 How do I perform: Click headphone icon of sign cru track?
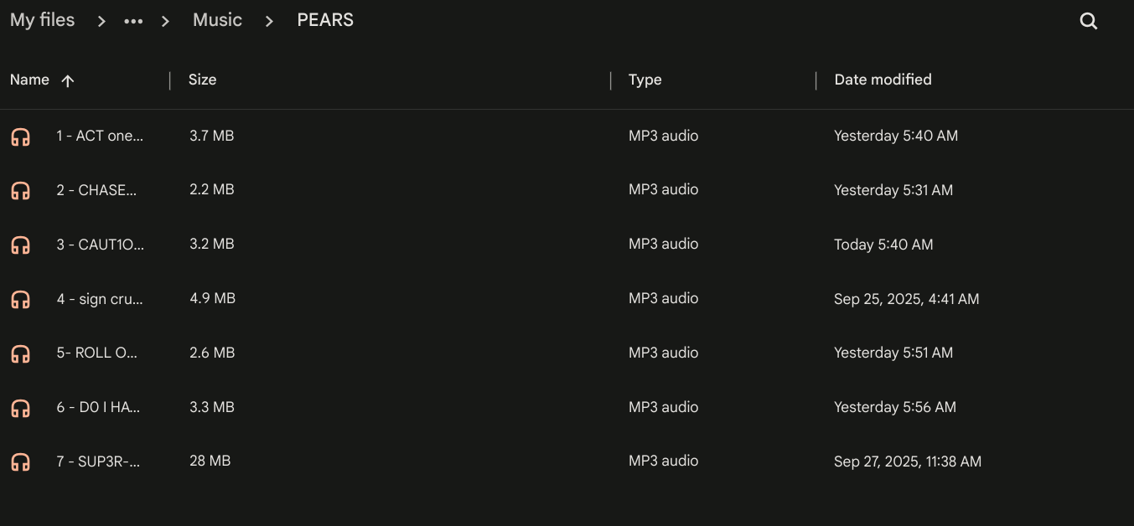tap(21, 299)
